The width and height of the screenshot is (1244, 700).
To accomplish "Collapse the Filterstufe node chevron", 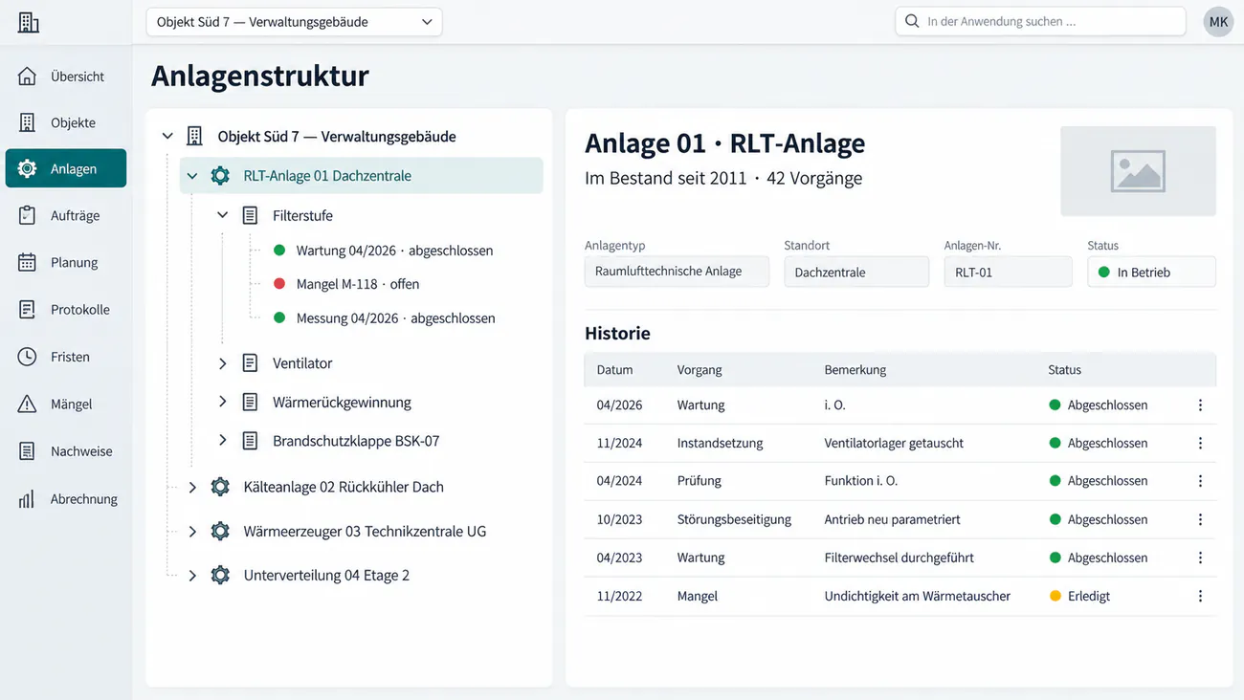I will coord(222,216).
